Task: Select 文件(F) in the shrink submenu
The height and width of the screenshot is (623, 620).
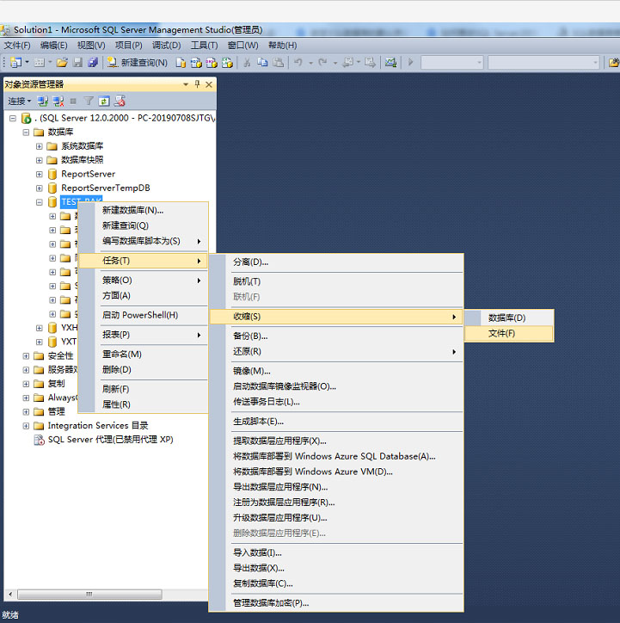Action: click(x=502, y=333)
